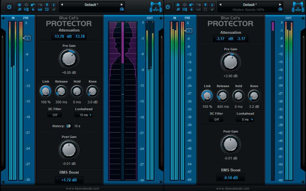
Task: Toggle the histogram graph icon in right plugin
Action: [x=198, y=9]
